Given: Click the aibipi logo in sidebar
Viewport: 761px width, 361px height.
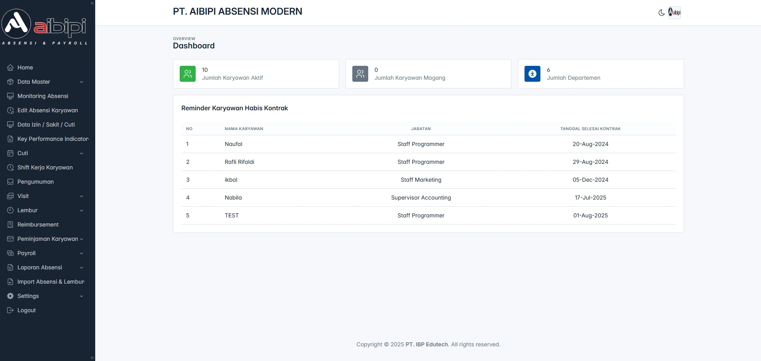Looking at the screenshot, I should [x=44, y=27].
